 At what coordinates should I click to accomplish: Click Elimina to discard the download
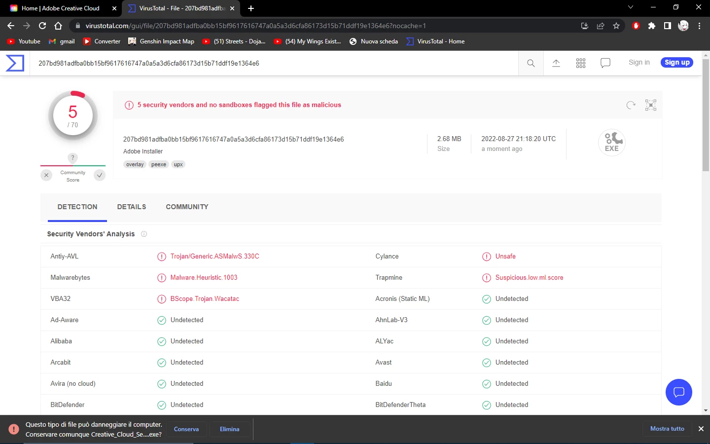230,429
